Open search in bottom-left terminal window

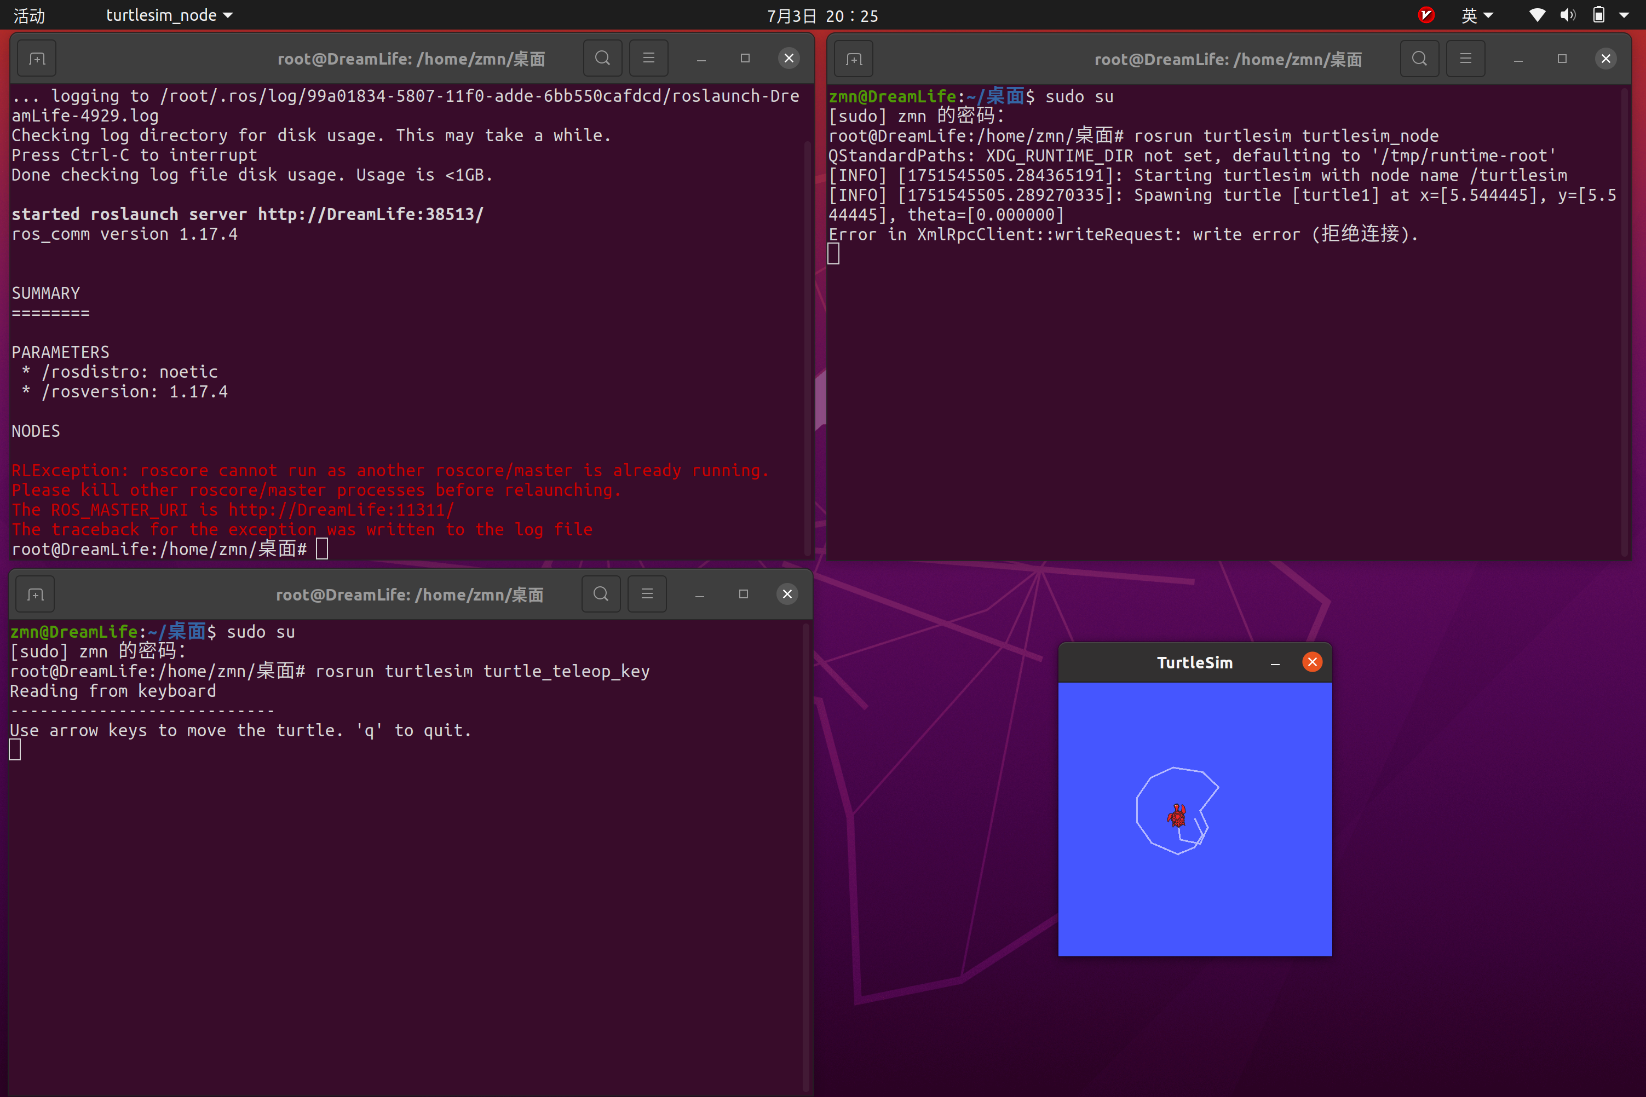pos(601,594)
